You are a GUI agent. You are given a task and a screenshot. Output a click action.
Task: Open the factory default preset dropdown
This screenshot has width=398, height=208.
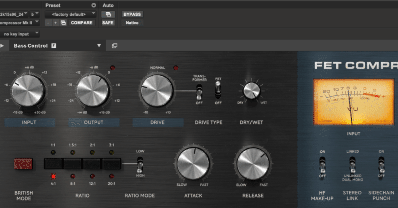click(71, 14)
